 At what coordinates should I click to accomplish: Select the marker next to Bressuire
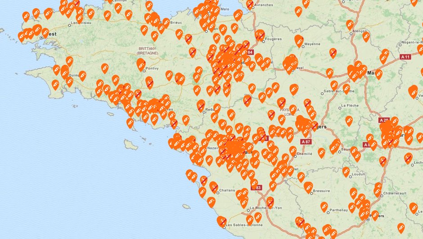(308, 186)
